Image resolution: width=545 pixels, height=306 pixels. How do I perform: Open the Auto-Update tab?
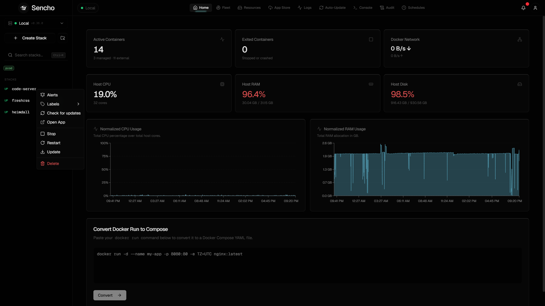[332, 8]
